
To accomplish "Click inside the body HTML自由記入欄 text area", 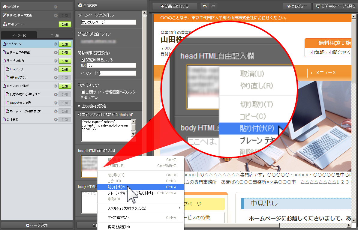I will click(x=89, y=202).
